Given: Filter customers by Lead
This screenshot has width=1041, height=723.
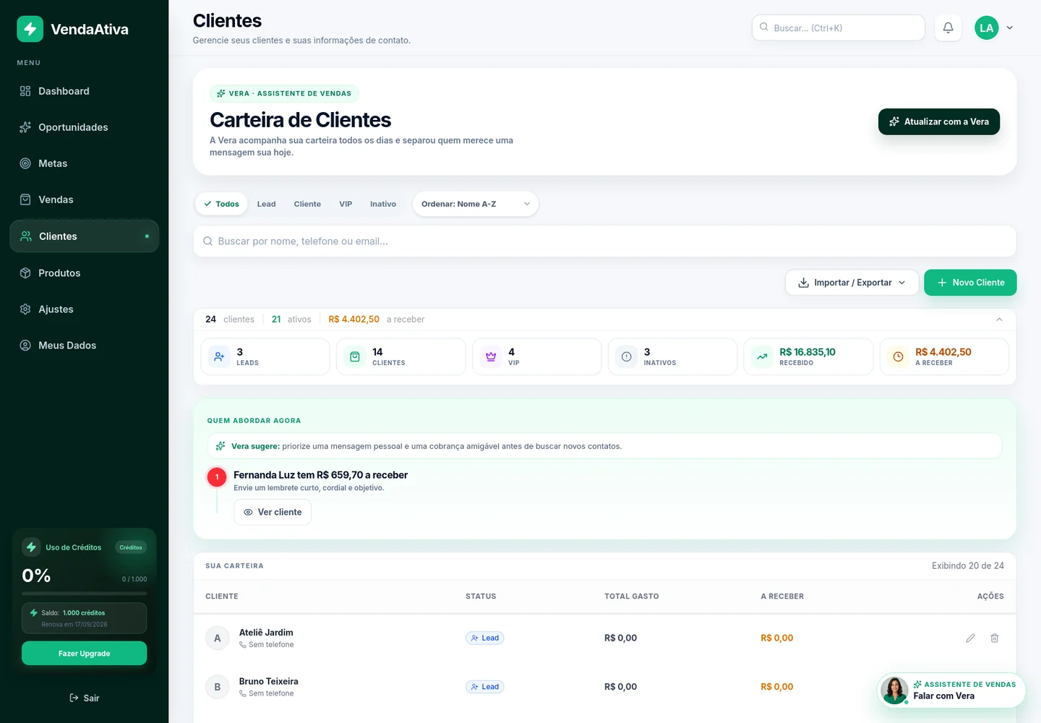Looking at the screenshot, I should pyautogui.click(x=266, y=204).
